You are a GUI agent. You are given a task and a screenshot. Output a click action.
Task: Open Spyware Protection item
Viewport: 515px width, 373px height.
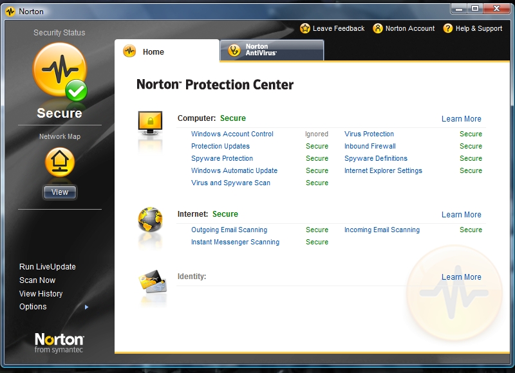[222, 158]
